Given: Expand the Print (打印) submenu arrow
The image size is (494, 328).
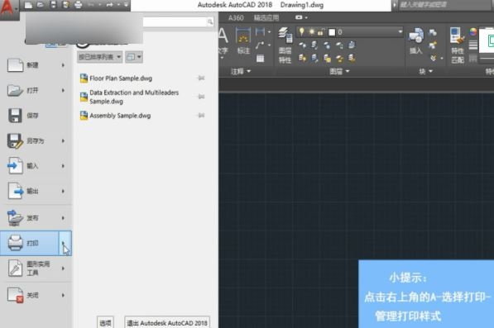Looking at the screenshot, I should point(65,243).
